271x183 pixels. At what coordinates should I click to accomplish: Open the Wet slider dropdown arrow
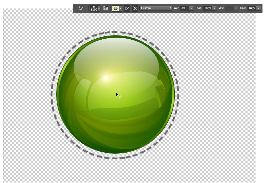coord(191,8)
